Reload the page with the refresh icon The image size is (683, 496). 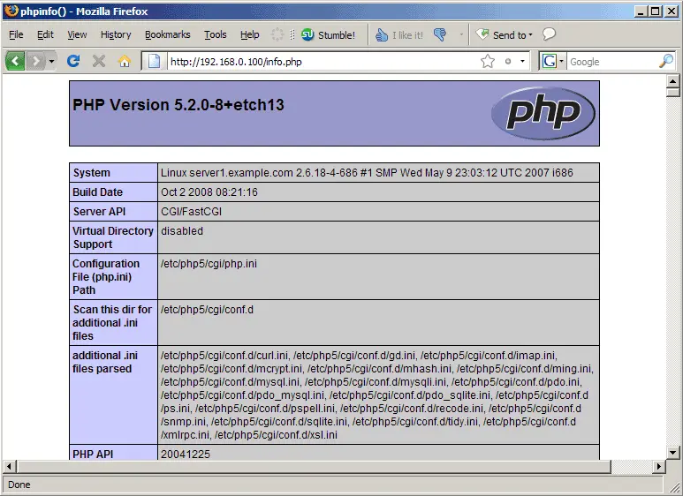tap(73, 61)
